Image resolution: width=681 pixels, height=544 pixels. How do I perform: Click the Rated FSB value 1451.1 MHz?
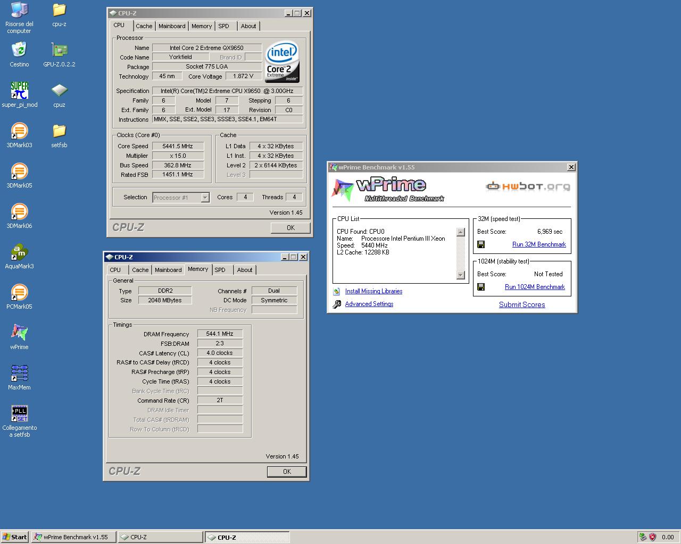pyautogui.click(x=178, y=174)
